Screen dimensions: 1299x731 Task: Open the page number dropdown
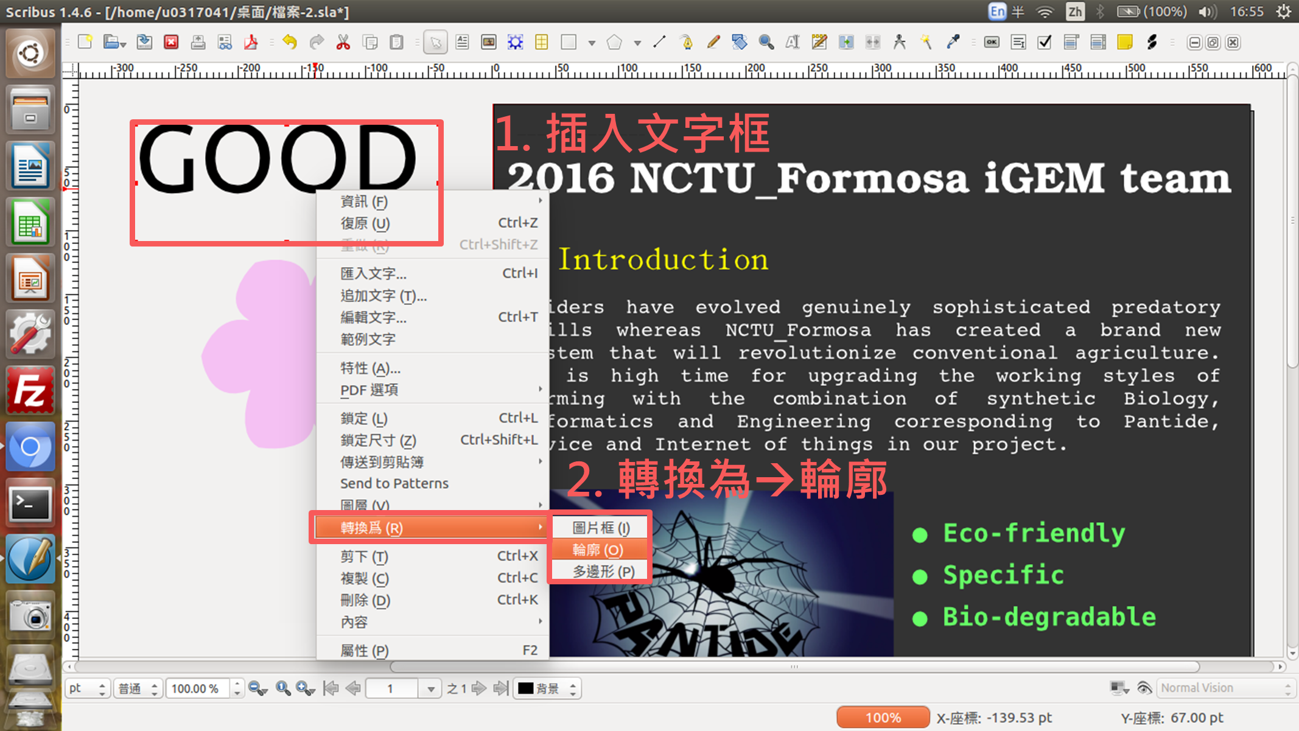tap(431, 689)
